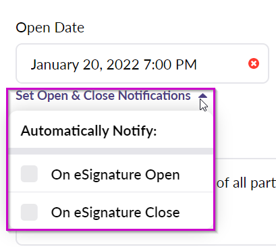Viewport: 276px width, 247px height.
Task: Click the white area beside Automatically Notify
Action: pyautogui.click(x=184, y=131)
